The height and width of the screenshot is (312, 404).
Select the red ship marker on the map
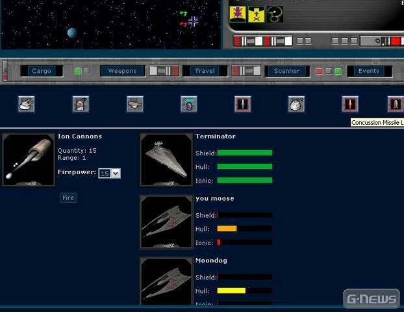[x=183, y=24]
